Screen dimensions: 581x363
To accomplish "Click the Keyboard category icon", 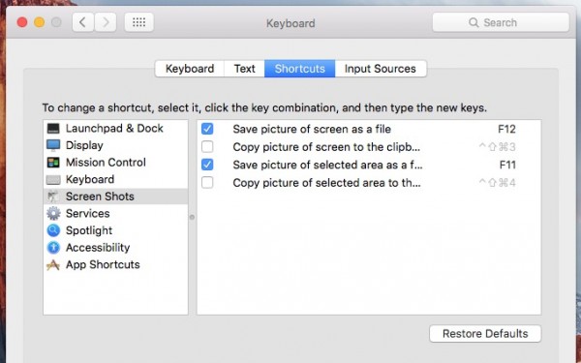I will 53,180.
